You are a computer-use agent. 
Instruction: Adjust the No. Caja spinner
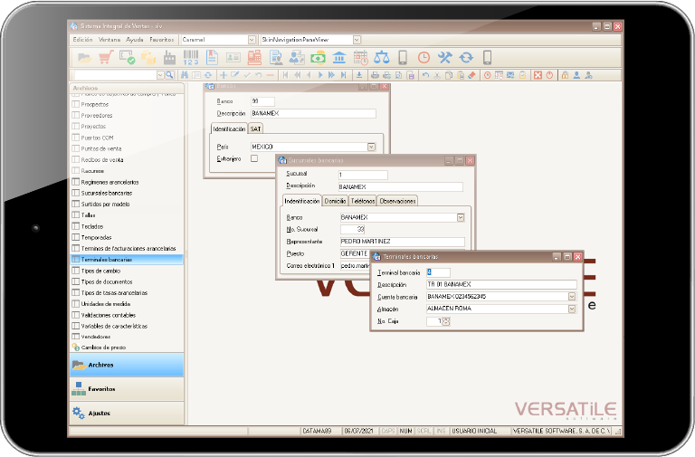coord(446,321)
